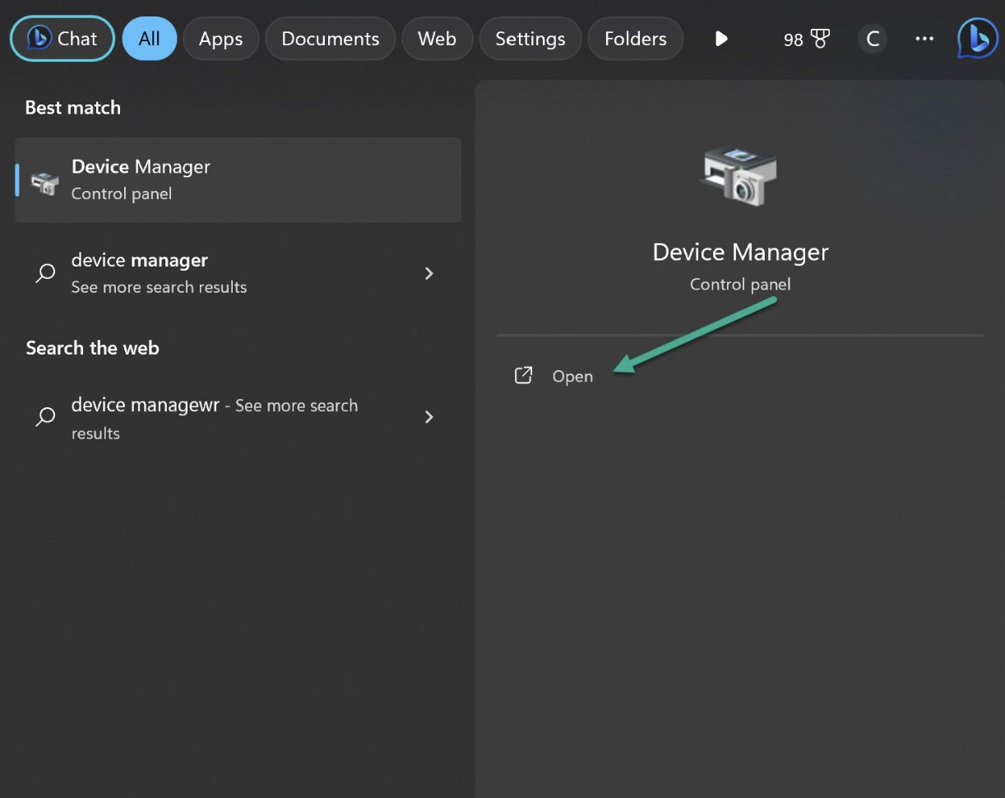Viewport: 1005px width, 798px height.
Task: Click the magnifier icon beside "device managewr"
Action: (x=45, y=417)
